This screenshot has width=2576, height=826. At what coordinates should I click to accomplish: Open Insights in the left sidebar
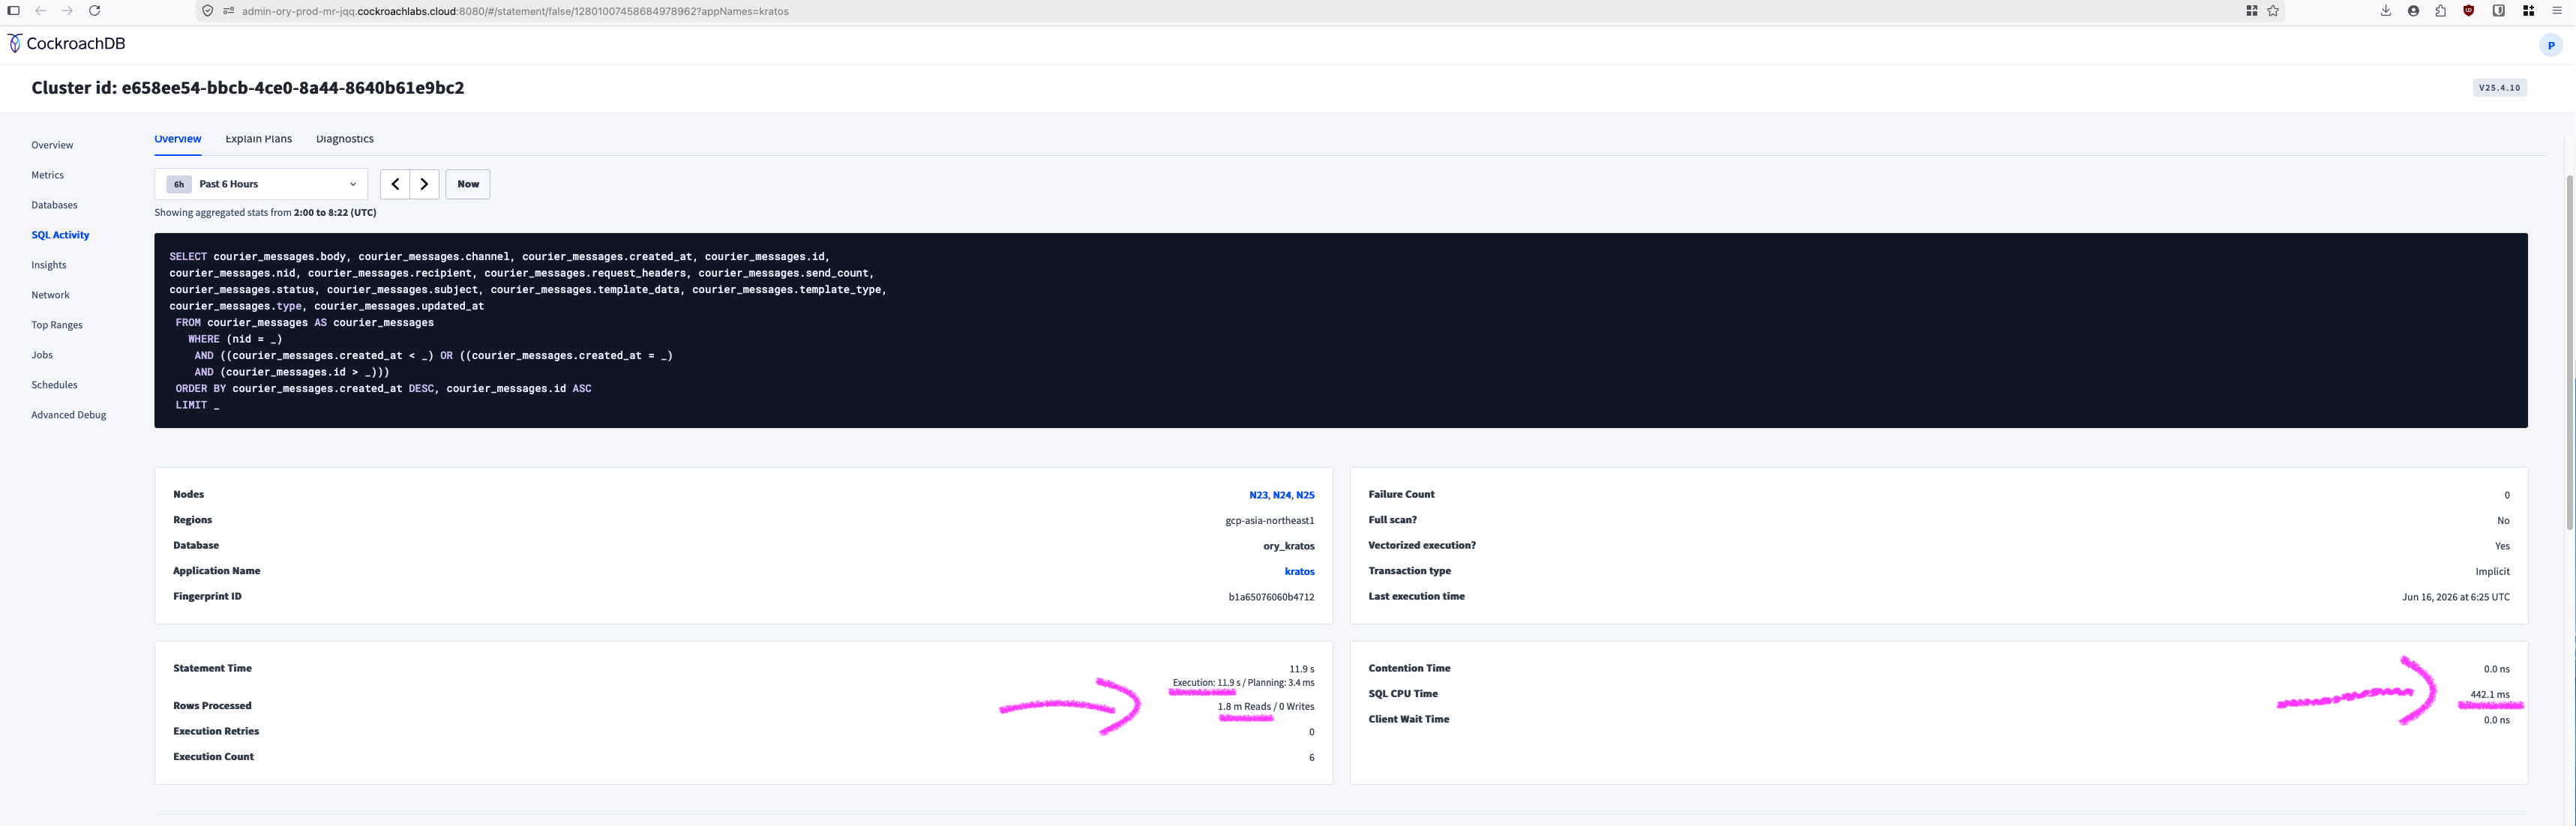tap(49, 265)
